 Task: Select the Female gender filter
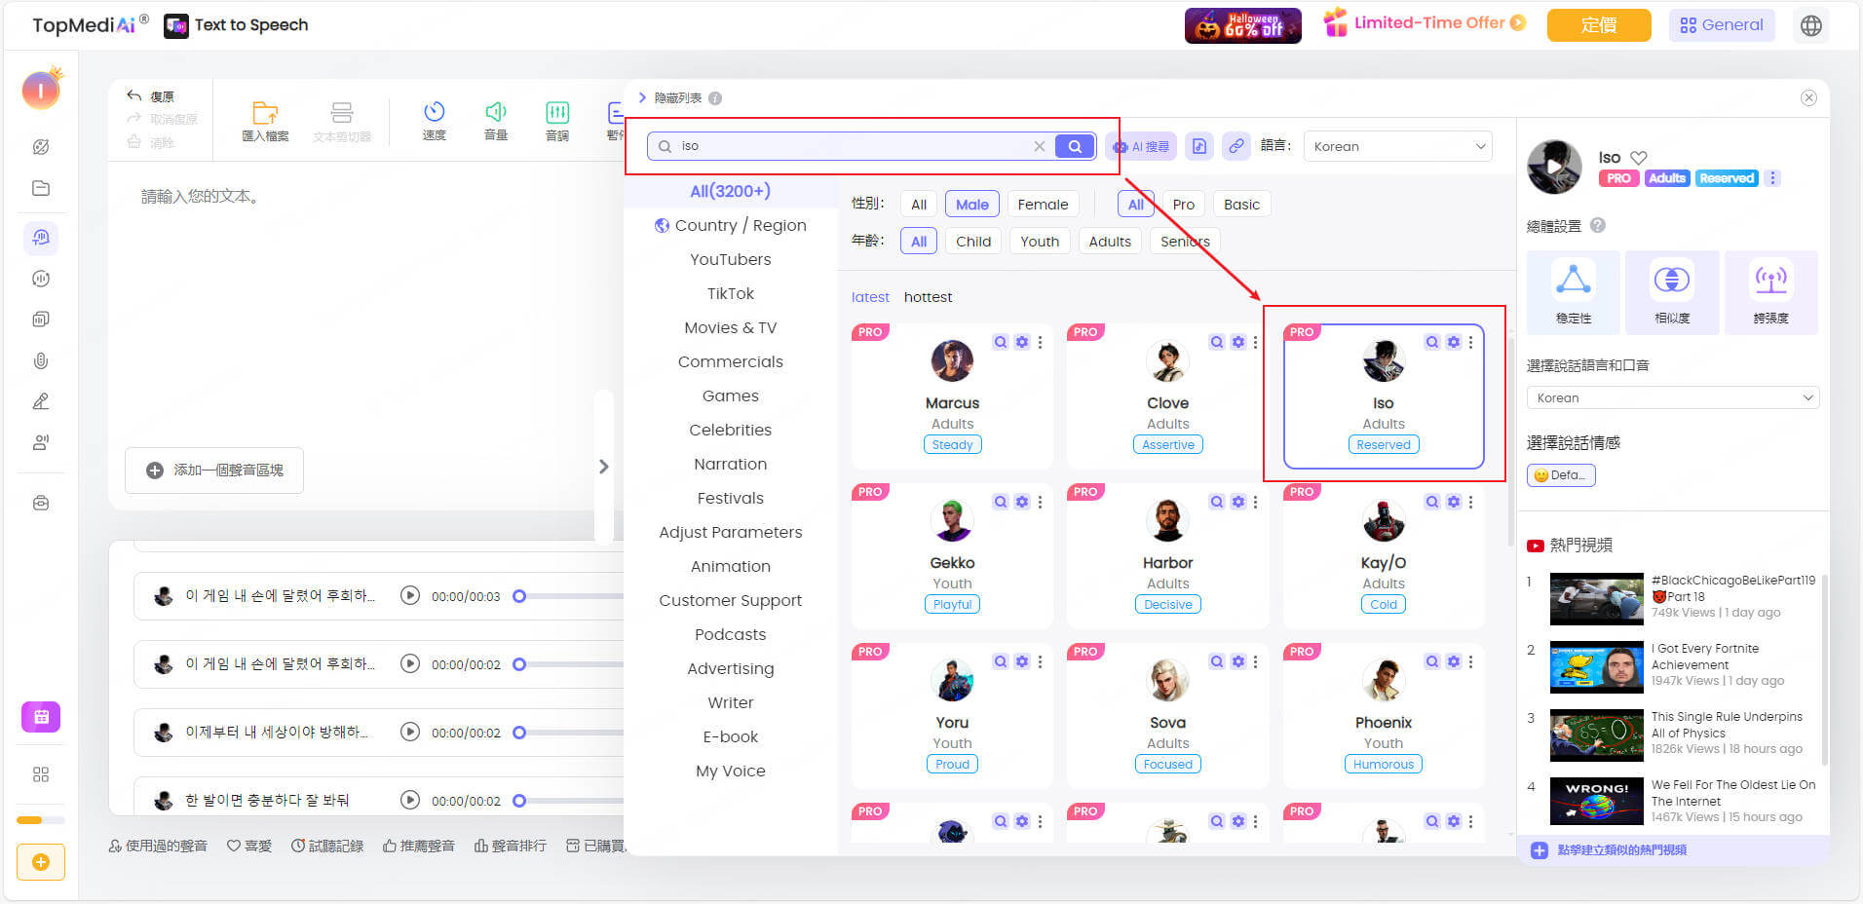click(x=1043, y=205)
